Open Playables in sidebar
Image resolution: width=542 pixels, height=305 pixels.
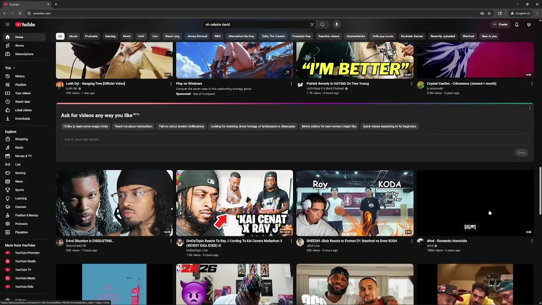click(24, 232)
